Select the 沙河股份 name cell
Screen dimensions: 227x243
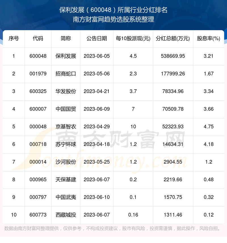pyautogui.click(x=66, y=162)
